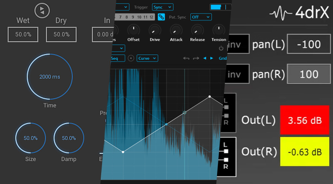Open the Trigger Sync dropdown

tap(163, 7)
